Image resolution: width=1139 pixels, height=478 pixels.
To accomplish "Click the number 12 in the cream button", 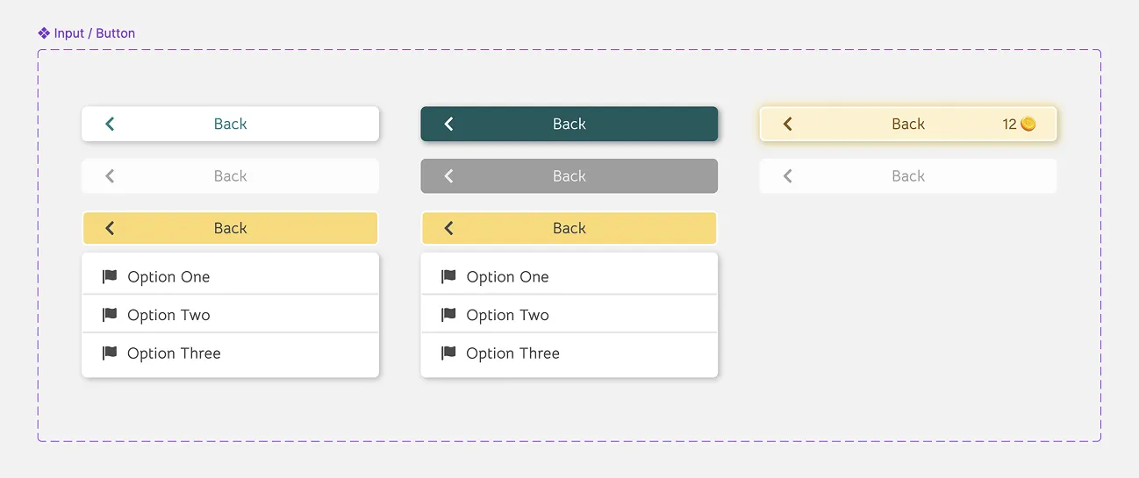I will click(1009, 125).
